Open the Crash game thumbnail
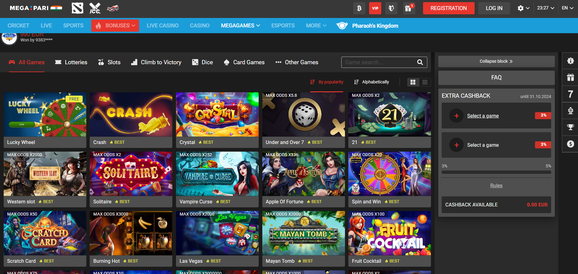 (131, 114)
